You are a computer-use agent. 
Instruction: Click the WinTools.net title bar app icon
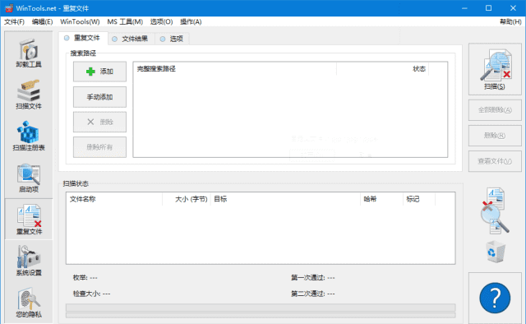9,8
